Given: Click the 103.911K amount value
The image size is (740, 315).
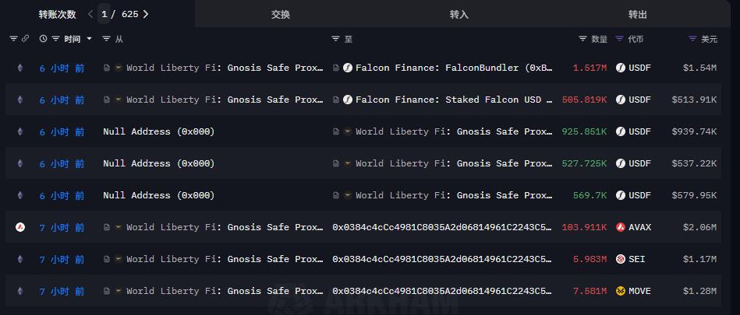Looking at the screenshot, I should (x=584, y=227).
